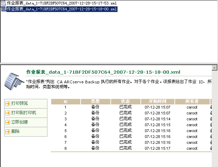218x167 pixels.
Task: Click ID cell 1 in the table
Action: click(x=65, y=107)
